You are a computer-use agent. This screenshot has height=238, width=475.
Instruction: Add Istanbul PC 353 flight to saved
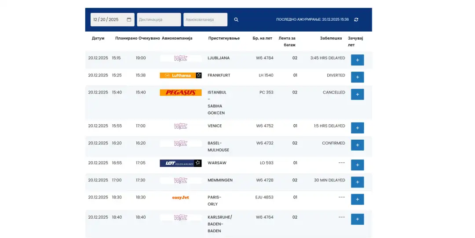coord(357,94)
